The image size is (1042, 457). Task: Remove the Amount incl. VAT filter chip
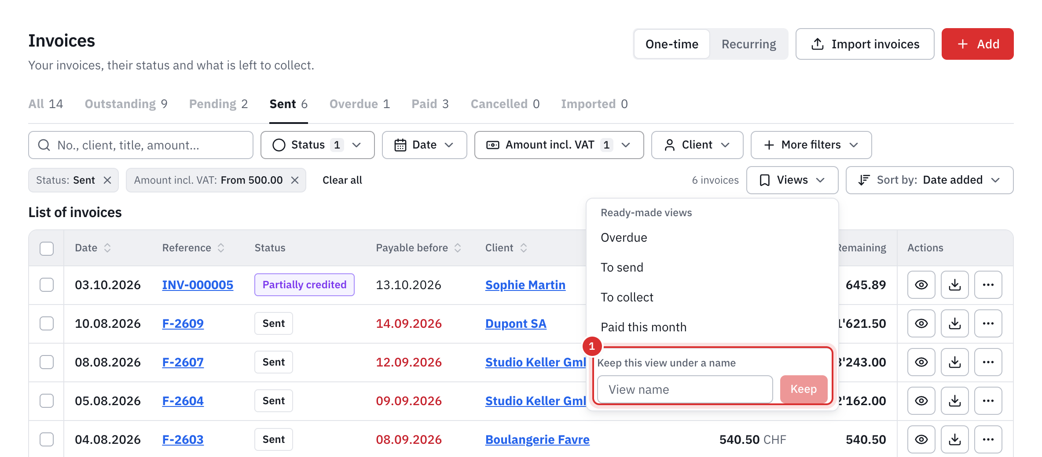(x=295, y=180)
